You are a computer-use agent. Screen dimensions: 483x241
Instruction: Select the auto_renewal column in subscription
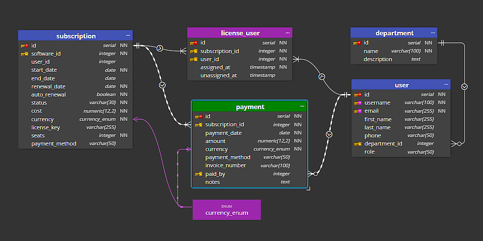[x=75, y=94]
